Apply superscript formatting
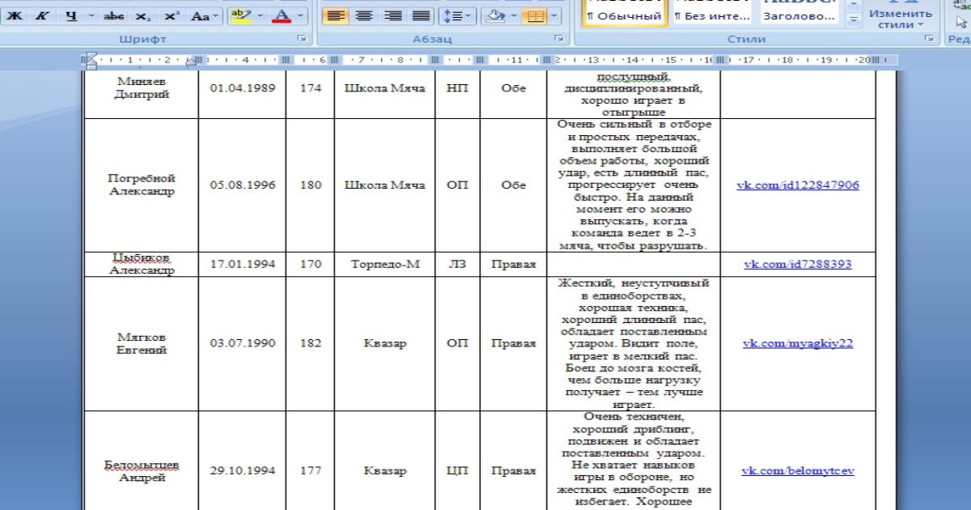 tap(172, 15)
